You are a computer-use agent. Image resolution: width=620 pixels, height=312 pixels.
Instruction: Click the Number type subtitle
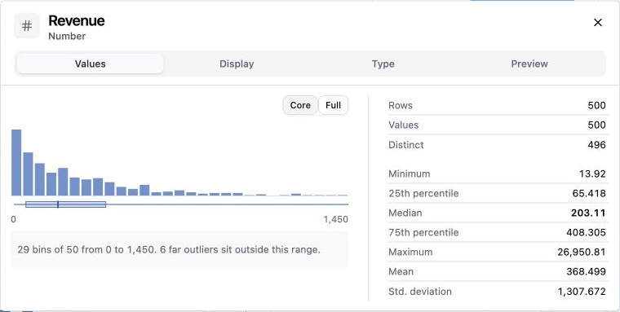67,36
